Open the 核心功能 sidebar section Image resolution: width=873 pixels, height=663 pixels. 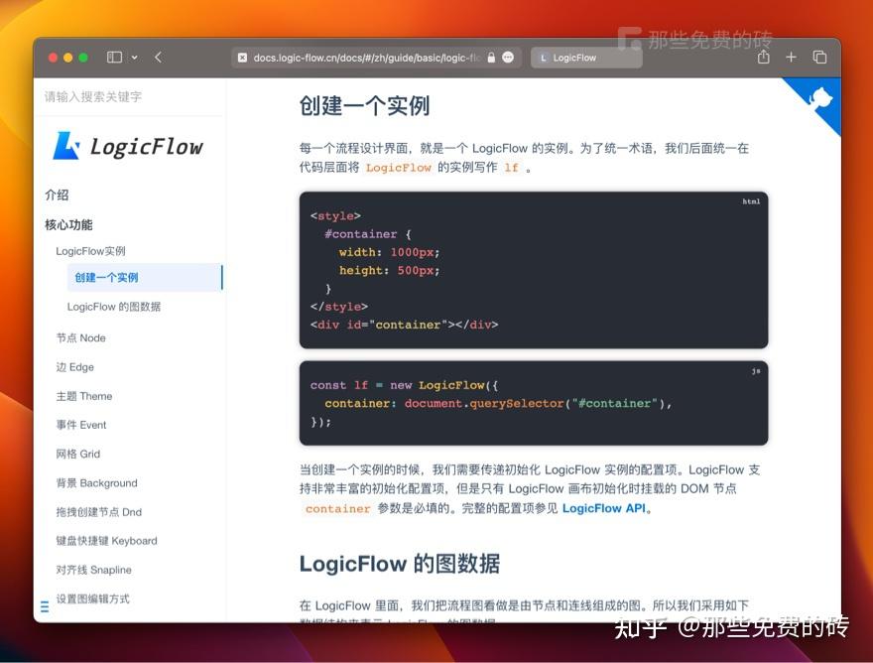[68, 224]
